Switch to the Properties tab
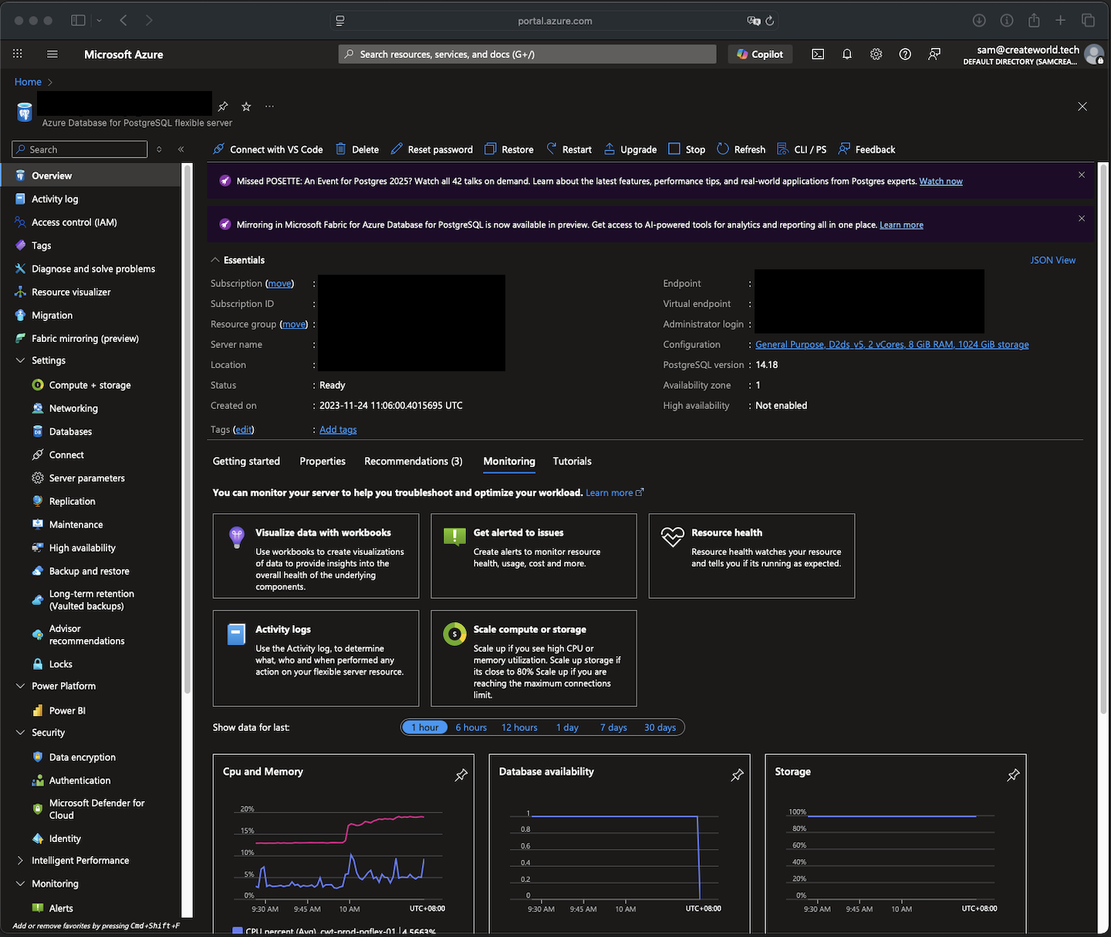Viewport: 1111px width, 937px height. [x=322, y=461]
